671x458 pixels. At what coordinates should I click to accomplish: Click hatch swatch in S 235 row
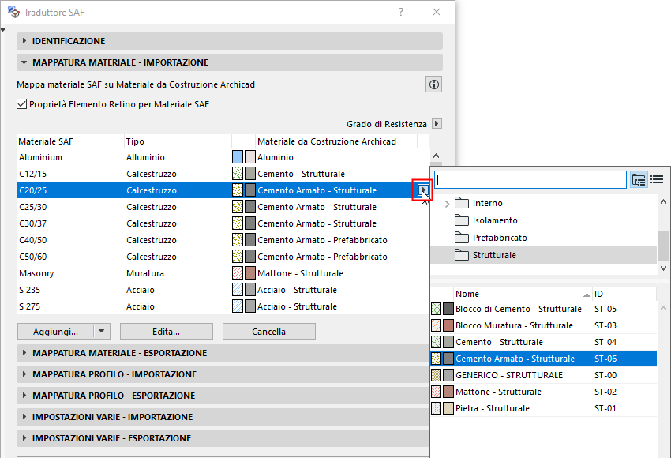tap(238, 290)
